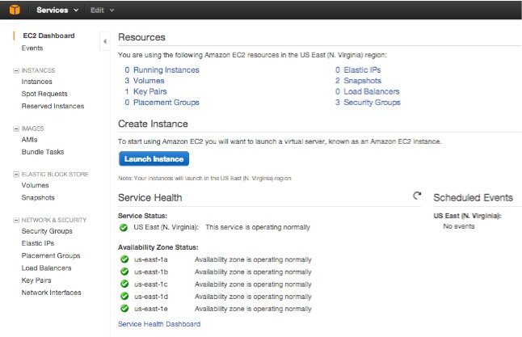Click the Launch Instance button
The height and width of the screenshot is (337, 522).
154,159
